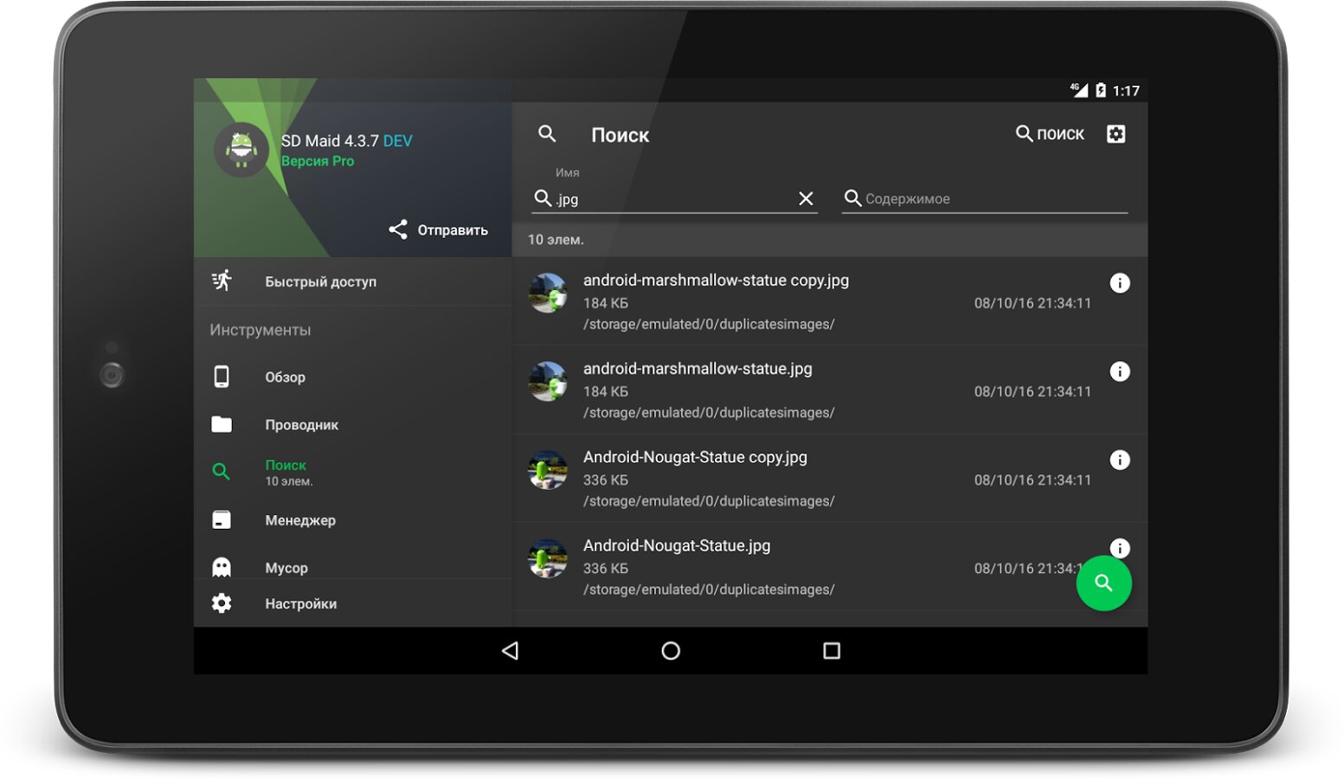Screen dimensions: 1344x779
Task: Tap the Инструменты section header
Action: click(260, 330)
